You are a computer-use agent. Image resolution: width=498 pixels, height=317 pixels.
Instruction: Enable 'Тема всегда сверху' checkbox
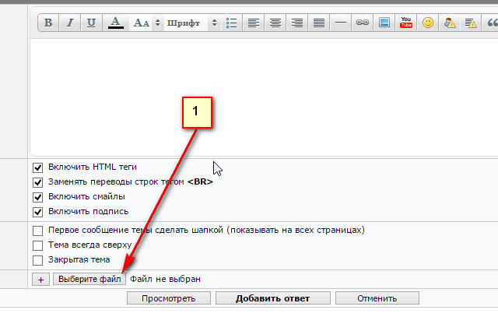pyautogui.click(x=37, y=245)
